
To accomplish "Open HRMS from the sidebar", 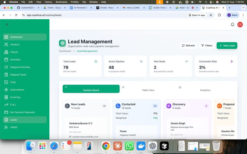I will tap(25, 127).
